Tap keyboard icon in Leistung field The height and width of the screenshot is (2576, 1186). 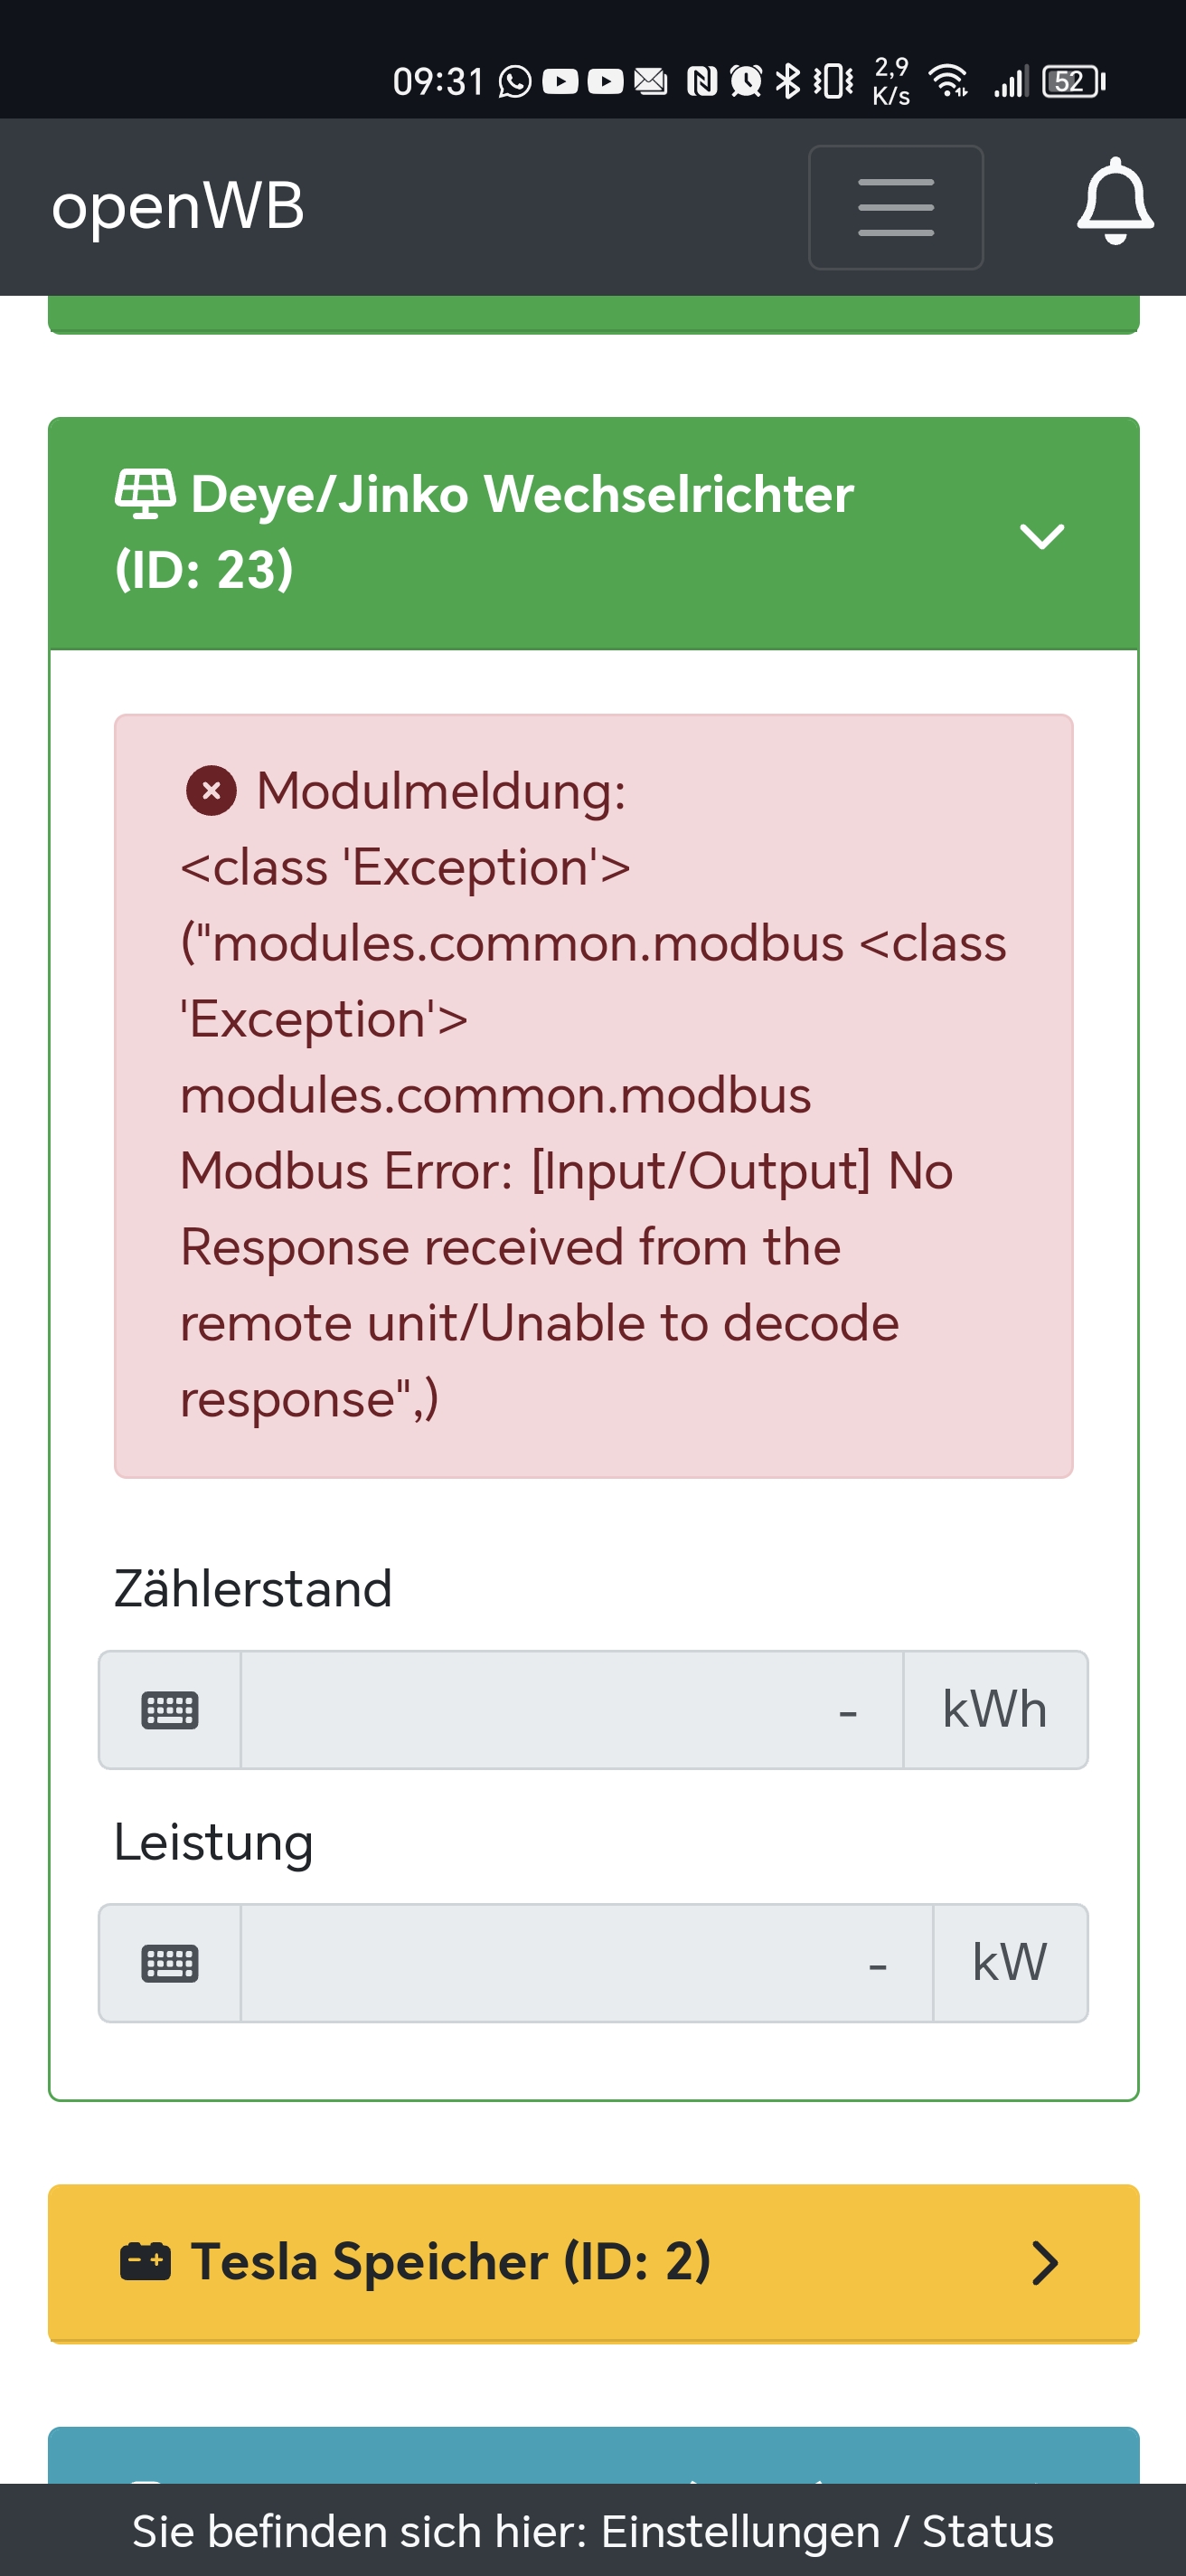point(170,1963)
